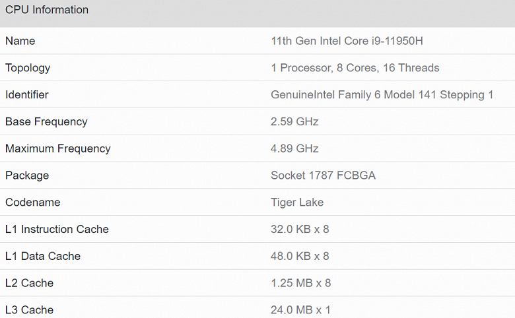This screenshot has width=515, height=318.
Task: Select the 1.25 MB x 8 value
Action: tap(301, 283)
